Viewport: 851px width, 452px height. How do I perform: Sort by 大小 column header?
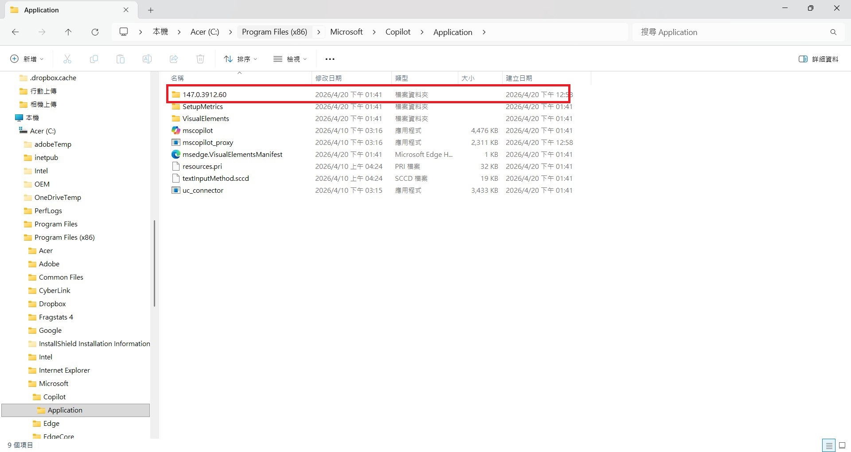[x=480, y=78]
